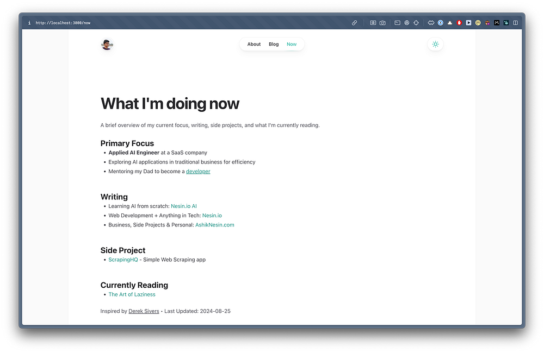Open the Derek Sivers link
This screenshot has width=544, height=353.
144,311
